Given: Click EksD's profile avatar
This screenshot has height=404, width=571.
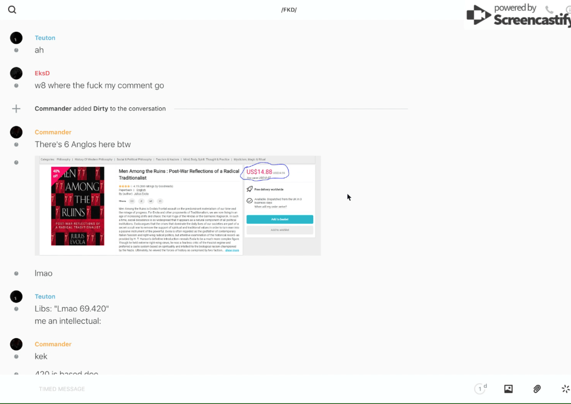Looking at the screenshot, I should click(16, 73).
